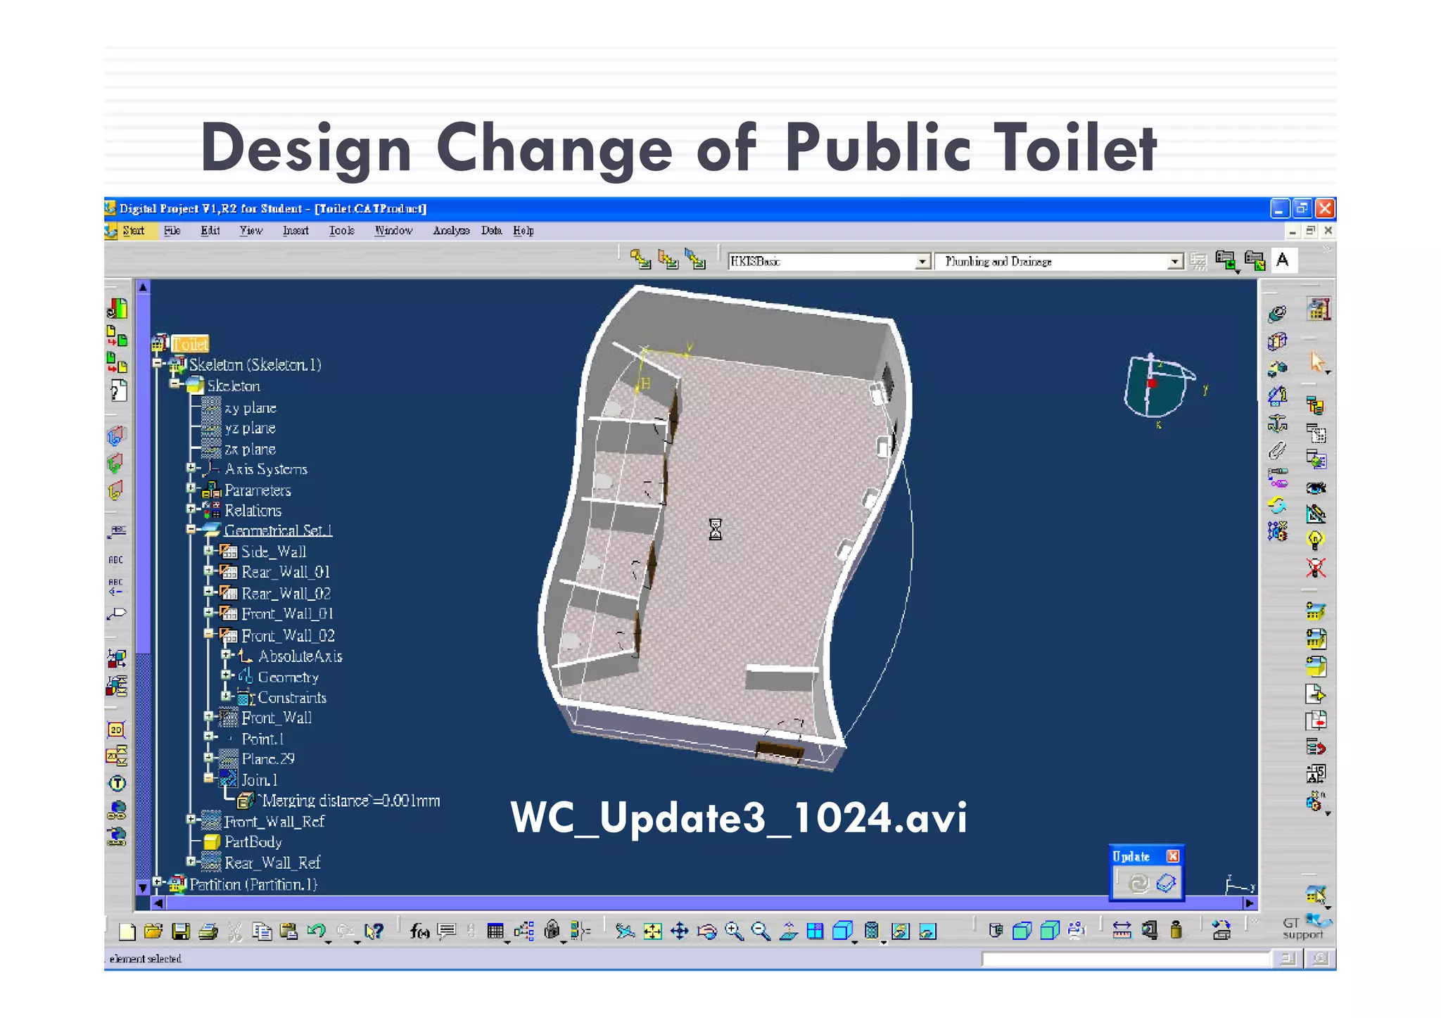Click the Zoom In magnifier
Screen dimensions: 1441x1018
pos(734,931)
